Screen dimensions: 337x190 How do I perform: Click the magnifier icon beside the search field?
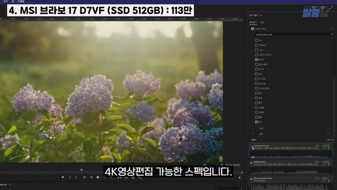click(253, 34)
